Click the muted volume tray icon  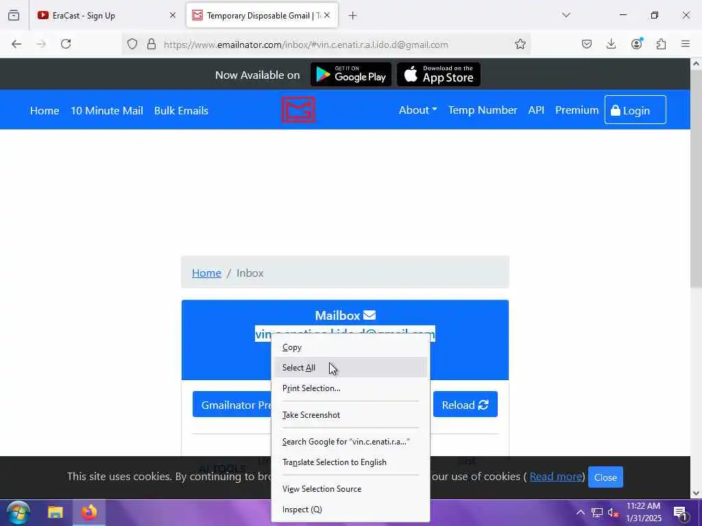pos(613,512)
